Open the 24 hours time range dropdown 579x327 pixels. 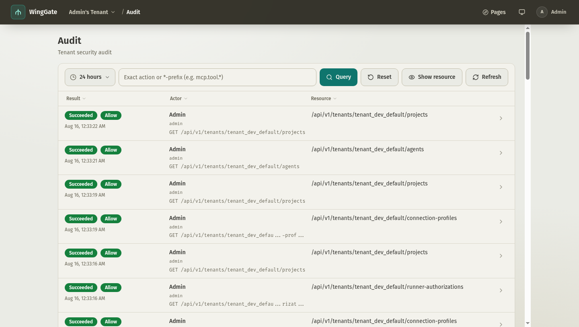pyautogui.click(x=90, y=77)
